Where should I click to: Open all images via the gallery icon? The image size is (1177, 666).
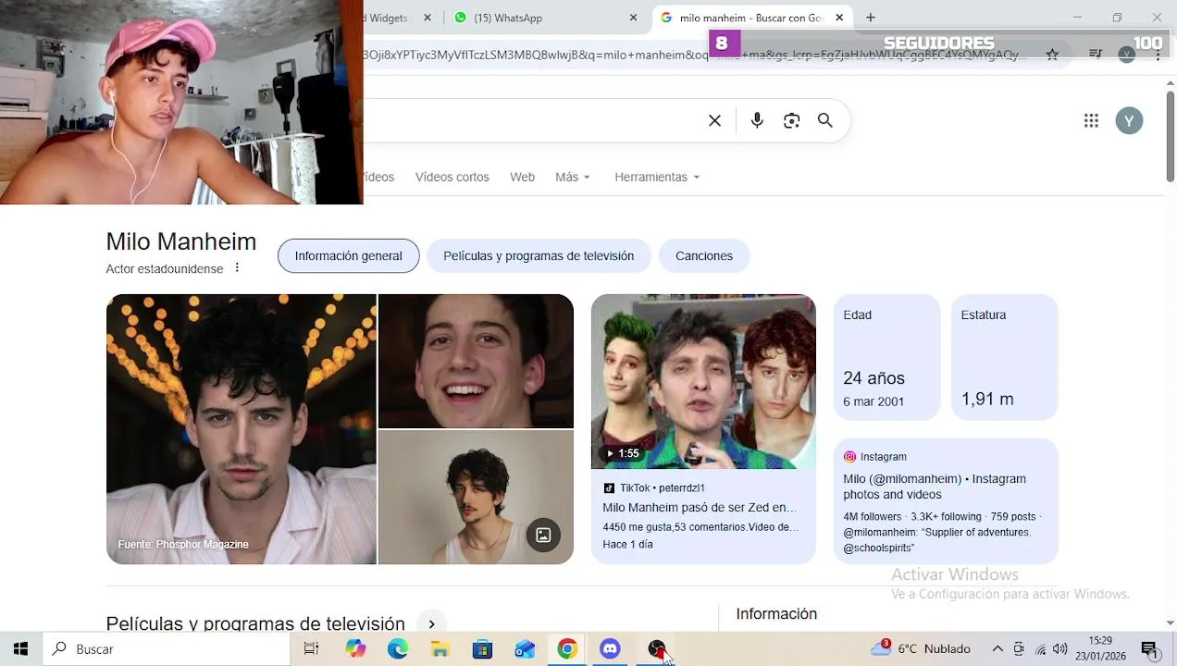[x=543, y=535]
